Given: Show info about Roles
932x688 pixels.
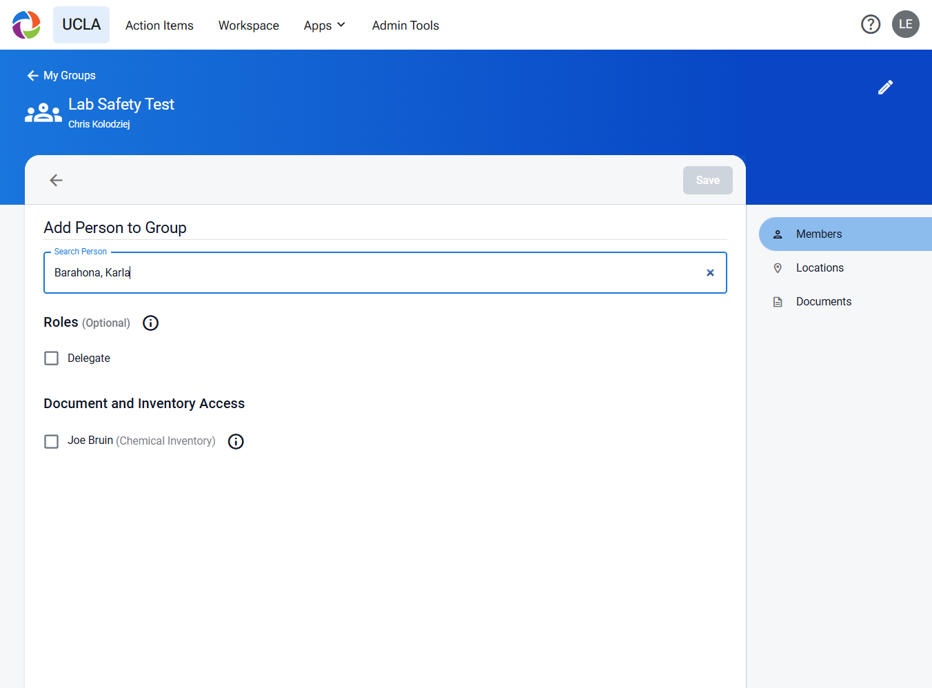Looking at the screenshot, I should (x=150, y=323).
